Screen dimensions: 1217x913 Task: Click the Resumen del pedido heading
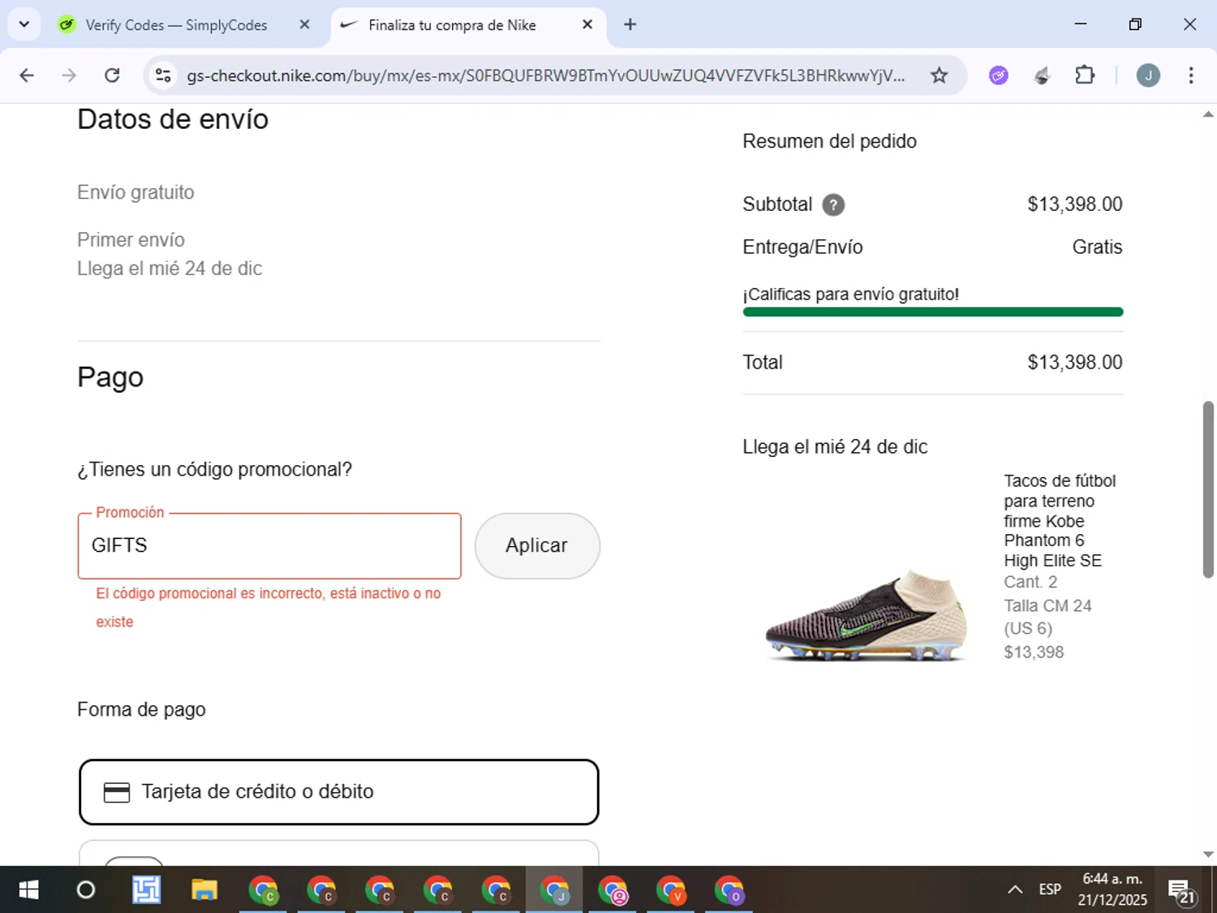pos(829,141)
